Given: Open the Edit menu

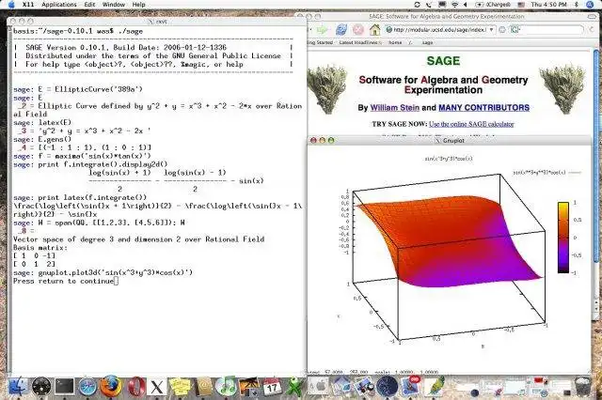Looking at the screenshot, I should pyautogui.click(x=89, y=5).
